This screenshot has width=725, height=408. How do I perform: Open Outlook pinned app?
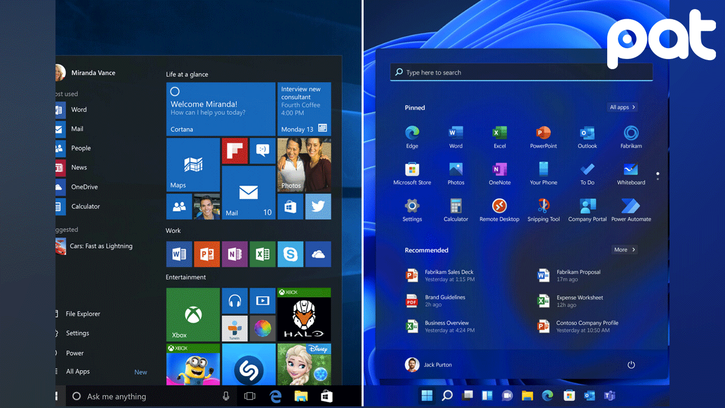pos(587,137)
